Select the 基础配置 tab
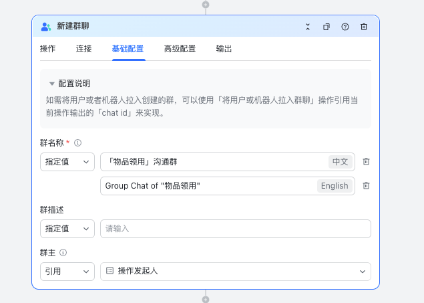 pos(128,49)
